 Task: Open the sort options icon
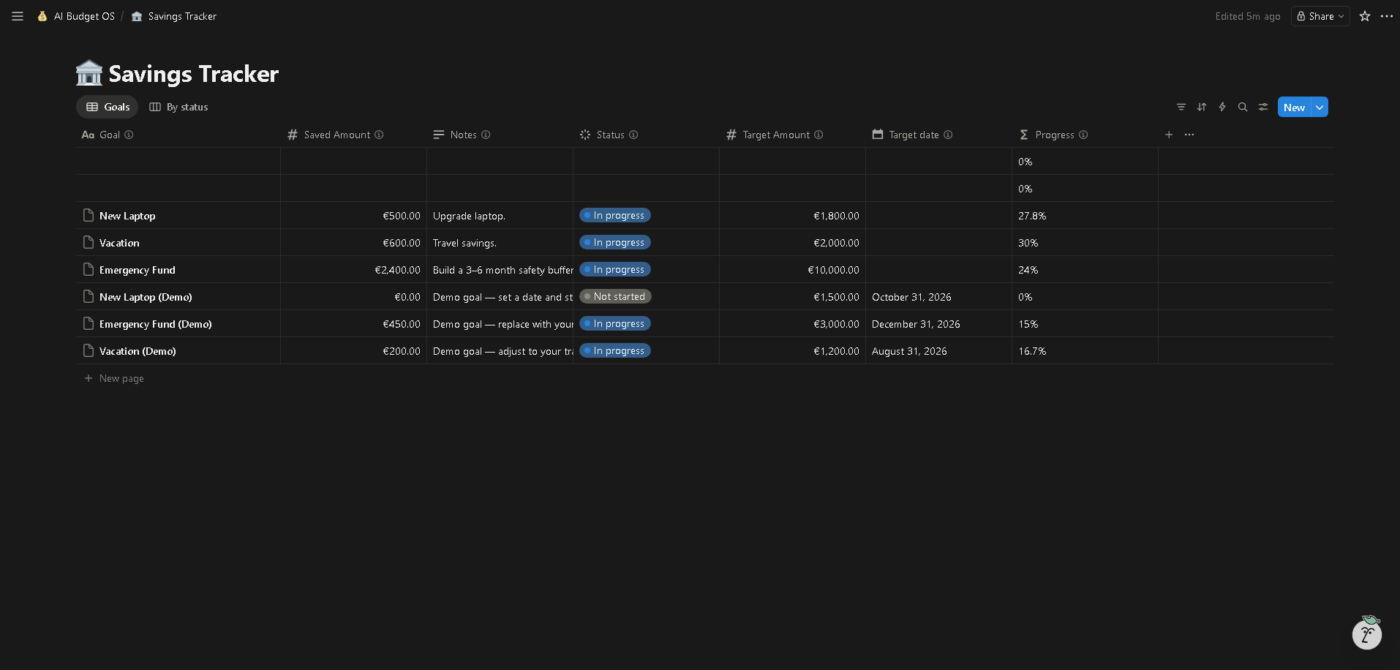pos(1201,107)
